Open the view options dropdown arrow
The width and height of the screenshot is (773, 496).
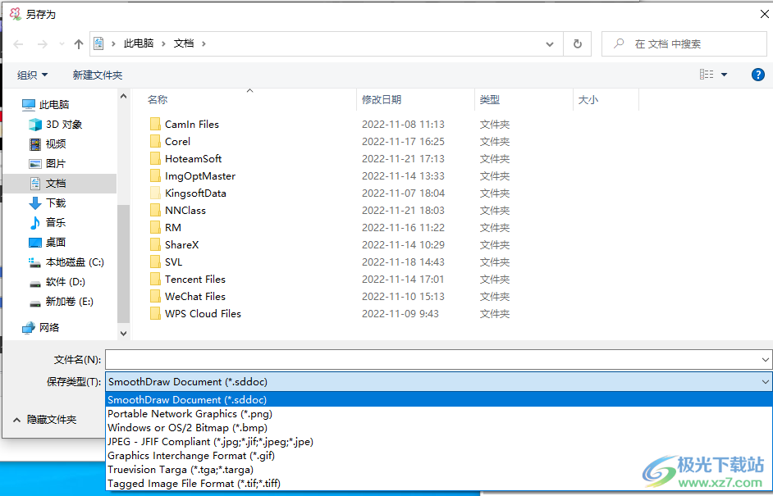click(x=725, y=75)
